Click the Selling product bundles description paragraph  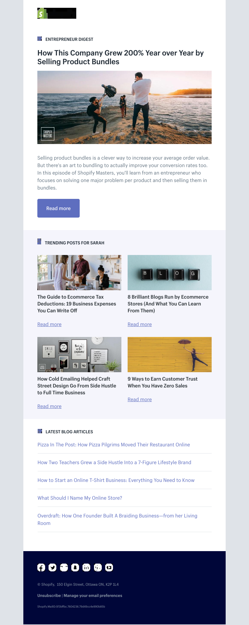(124, 173)
